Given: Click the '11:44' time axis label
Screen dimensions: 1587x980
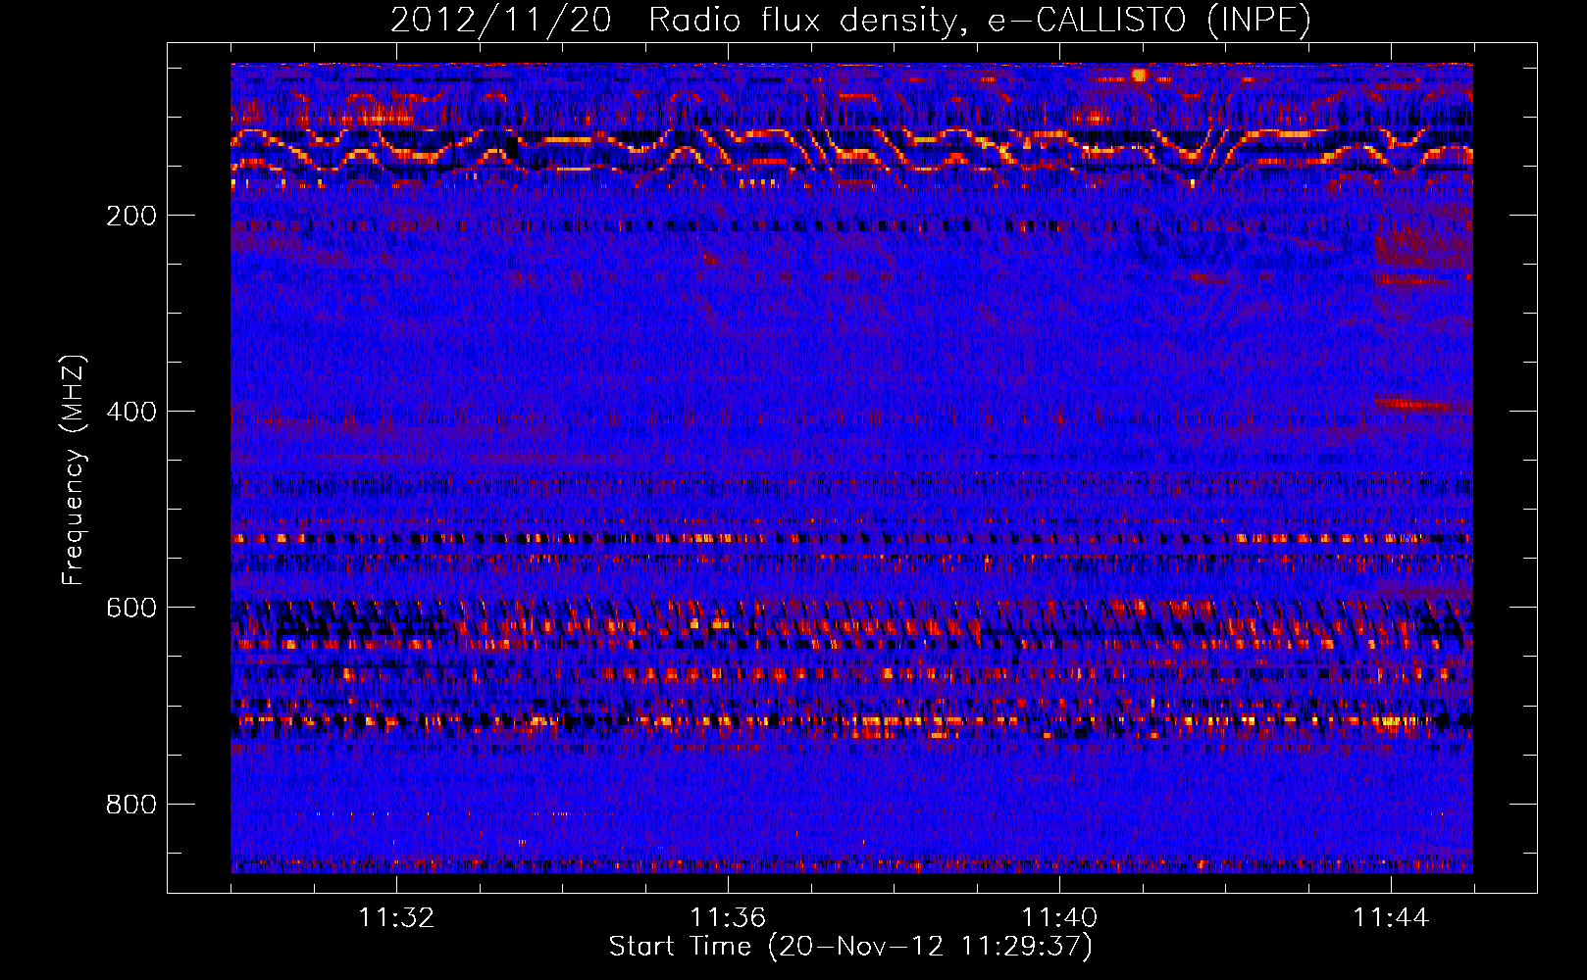Looking at the screenshot, I should pyautogui.click(x=1391, y=917).
